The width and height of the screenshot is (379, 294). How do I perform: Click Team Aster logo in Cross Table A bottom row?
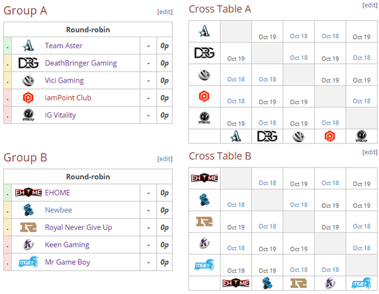[236, 136]
